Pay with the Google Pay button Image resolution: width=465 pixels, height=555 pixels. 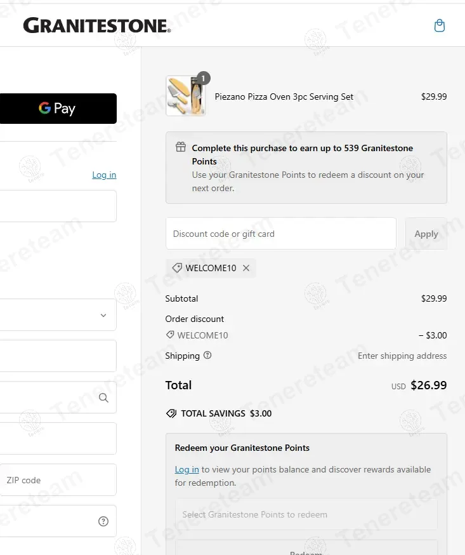(x=58, y=109)
